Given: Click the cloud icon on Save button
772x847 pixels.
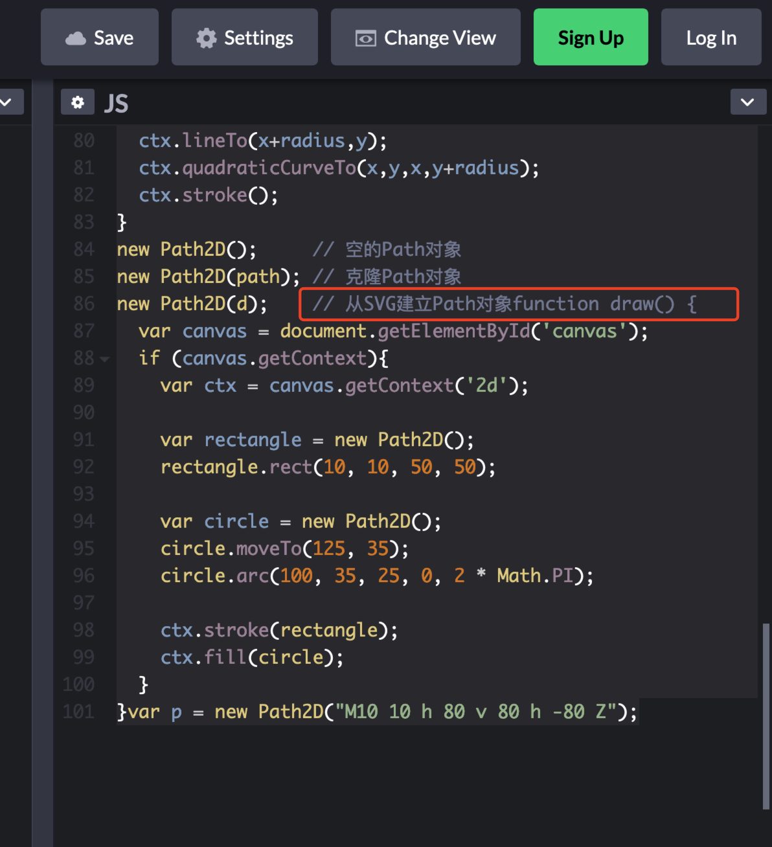Looking at the screenshot, I should 76,38.
